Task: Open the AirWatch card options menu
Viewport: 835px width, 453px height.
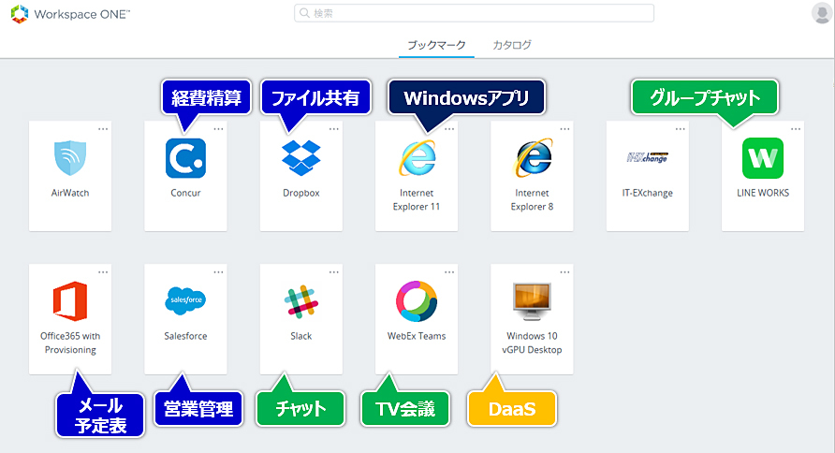Action: (x=103, y=129)
